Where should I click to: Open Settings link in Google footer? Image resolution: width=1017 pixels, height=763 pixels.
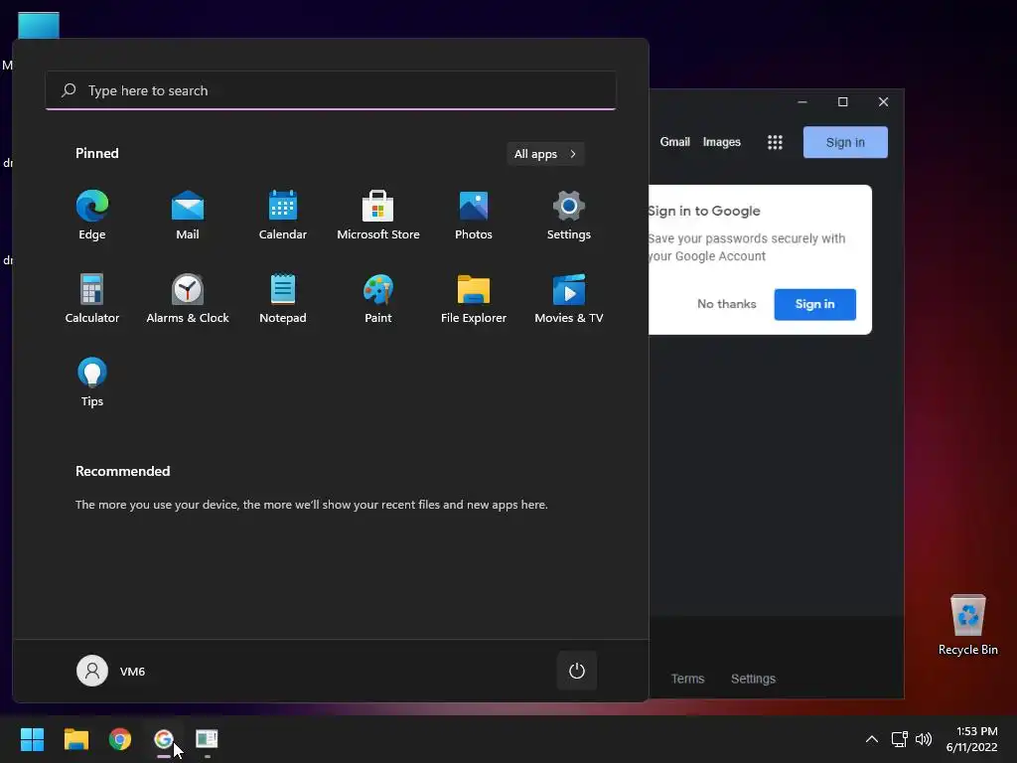(x=753, y=679)
